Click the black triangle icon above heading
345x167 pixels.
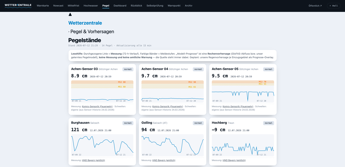[x=70, y=15]
